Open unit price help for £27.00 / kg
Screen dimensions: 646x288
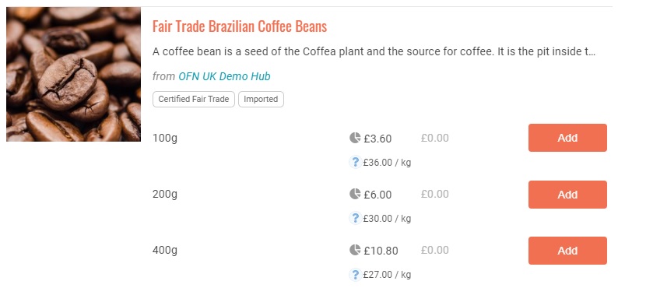(355, 275)
